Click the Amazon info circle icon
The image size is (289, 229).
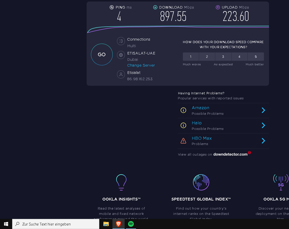(183, 110)
